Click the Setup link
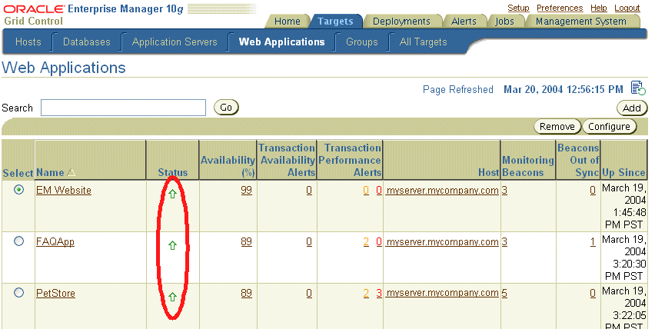 (518, 8)
